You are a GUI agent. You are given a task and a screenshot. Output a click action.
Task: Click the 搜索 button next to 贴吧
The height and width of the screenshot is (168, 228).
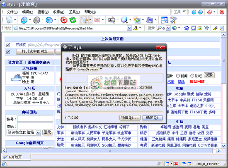[x=209, y=75]
